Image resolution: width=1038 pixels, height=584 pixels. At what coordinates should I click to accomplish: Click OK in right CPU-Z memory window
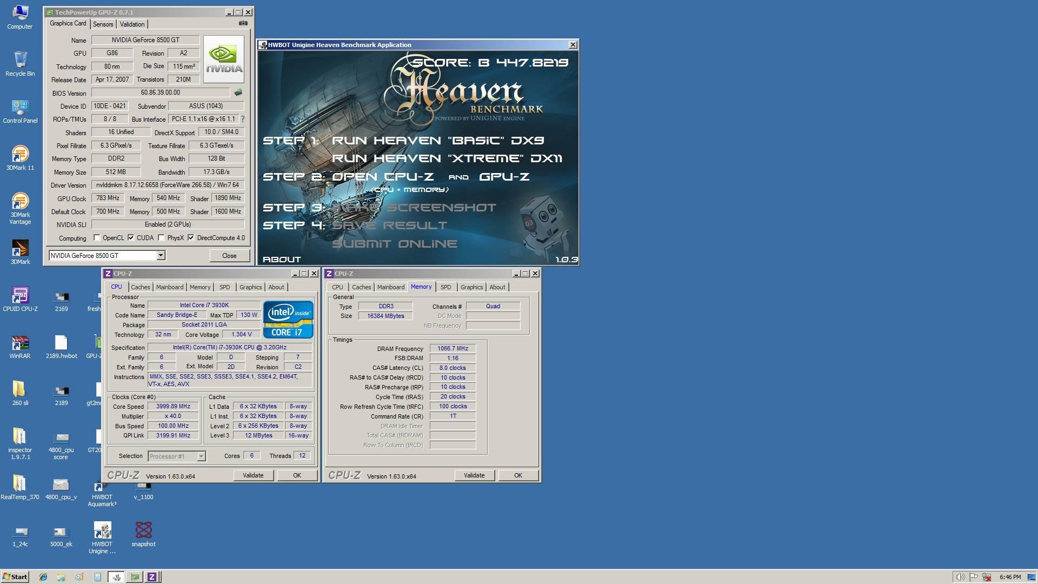point(518,475)
